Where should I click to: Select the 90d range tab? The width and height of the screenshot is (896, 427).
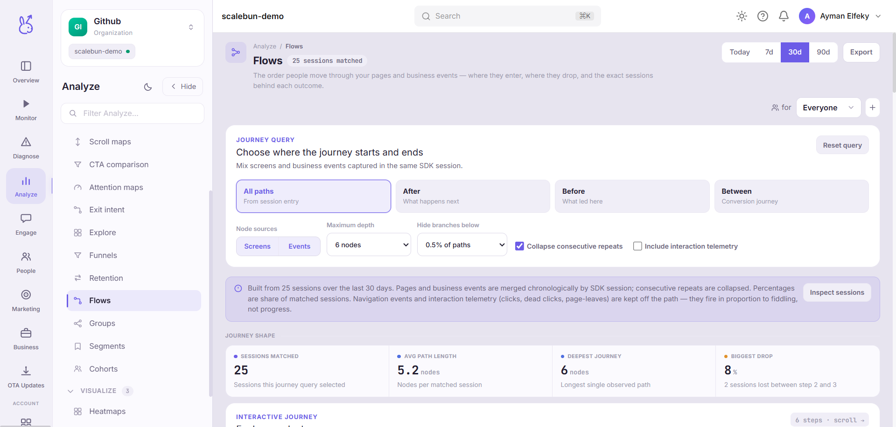tap(823, 52)
